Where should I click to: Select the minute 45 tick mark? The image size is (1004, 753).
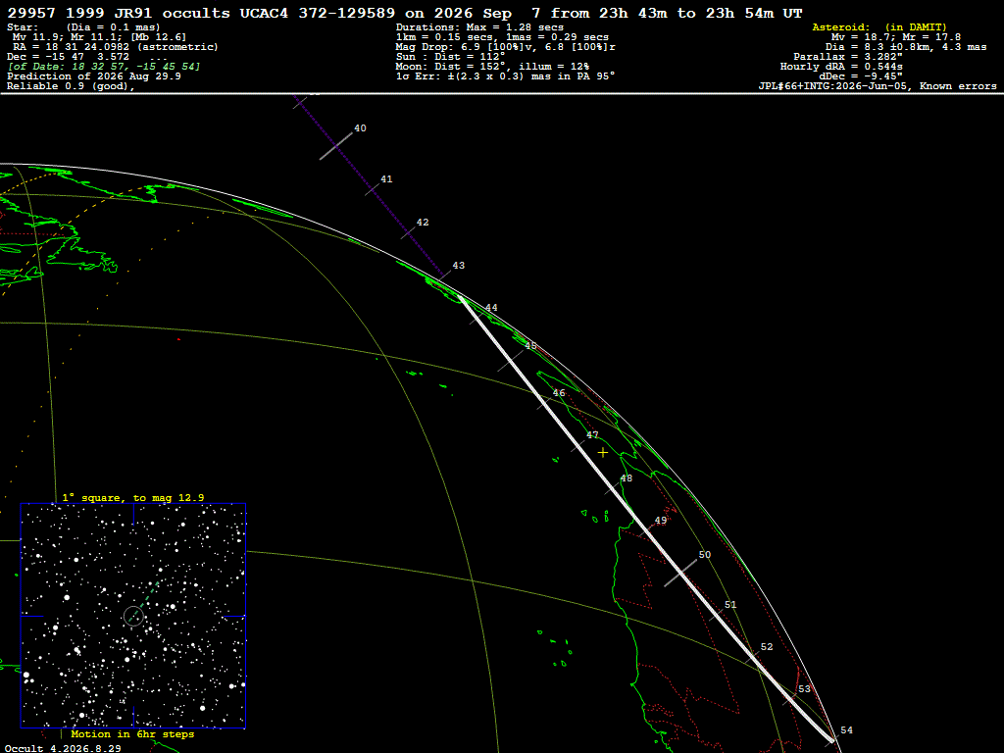pyautogui.click(x=511, y=359)
